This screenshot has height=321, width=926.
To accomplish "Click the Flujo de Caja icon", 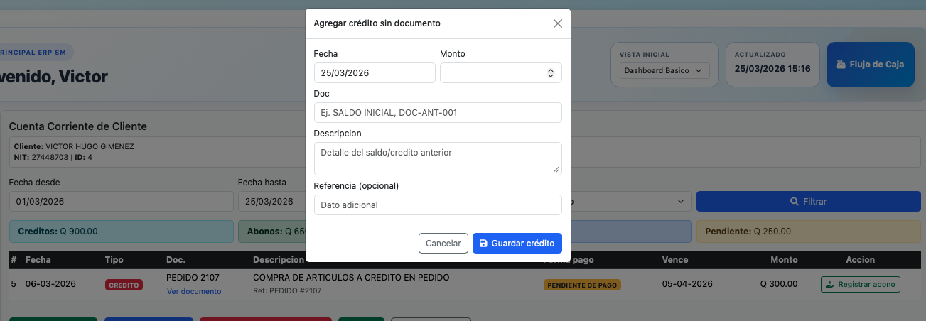I will [x=841, y=65].
